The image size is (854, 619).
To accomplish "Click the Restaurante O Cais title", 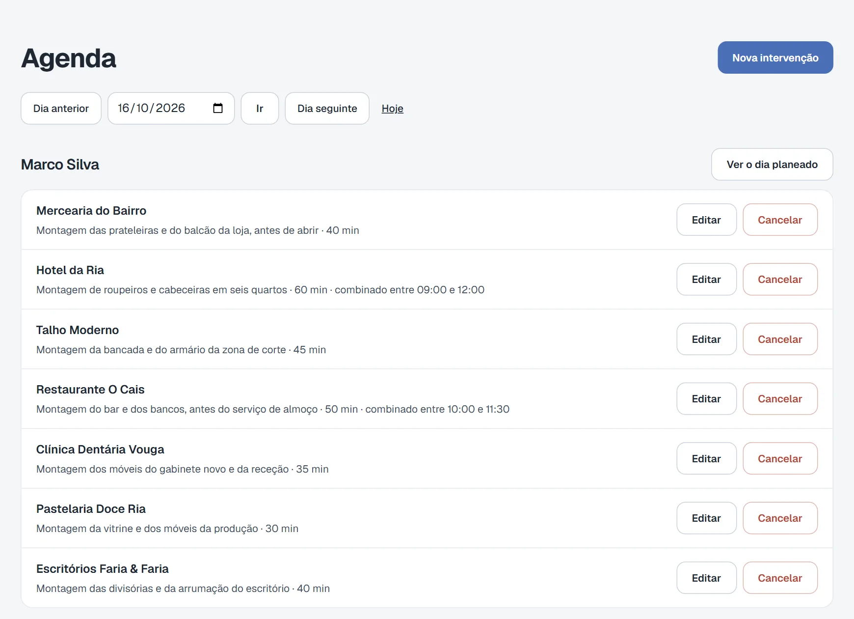I will (90, 390).
